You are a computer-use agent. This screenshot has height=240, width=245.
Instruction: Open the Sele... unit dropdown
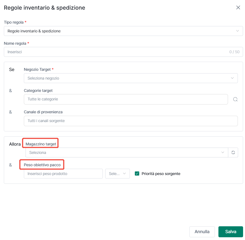point(118,174)
